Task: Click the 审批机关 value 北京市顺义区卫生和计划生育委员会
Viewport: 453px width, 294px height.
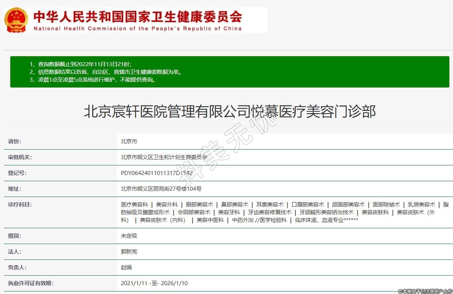Action: (x=164, y=157)
